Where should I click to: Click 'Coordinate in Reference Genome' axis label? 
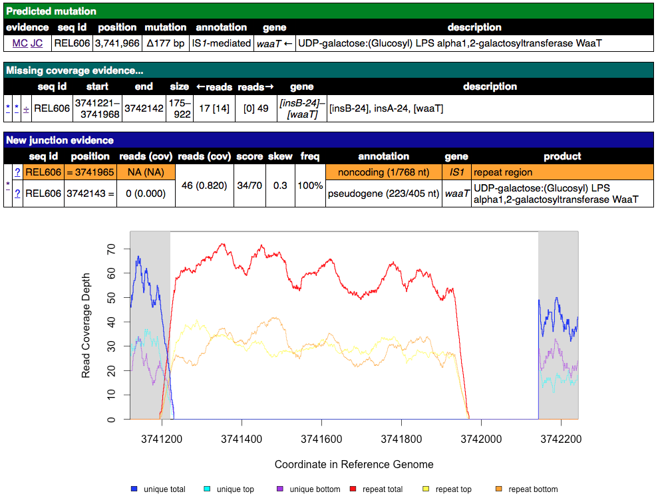click(x=354, y=464)
